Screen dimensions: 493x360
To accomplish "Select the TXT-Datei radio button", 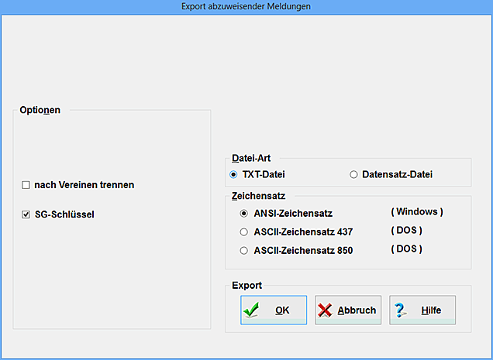I will point(234,174).
